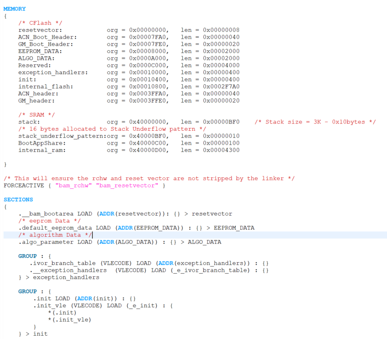
Task: Click the MEMORY keyword at the top
Action: pos(13,8)
